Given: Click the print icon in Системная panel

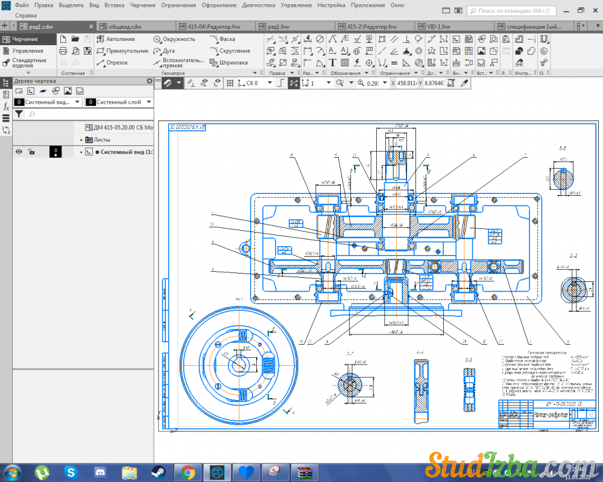Looking at the screenshot, I should (x=63, y=51).
